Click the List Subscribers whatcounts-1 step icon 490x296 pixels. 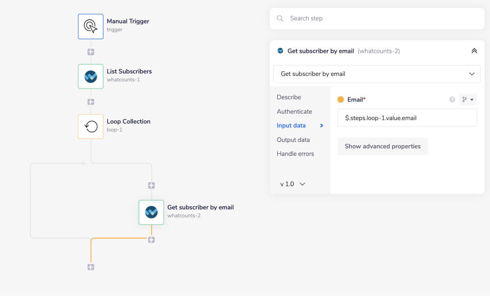pyautogui.click(x=91, y=76)
